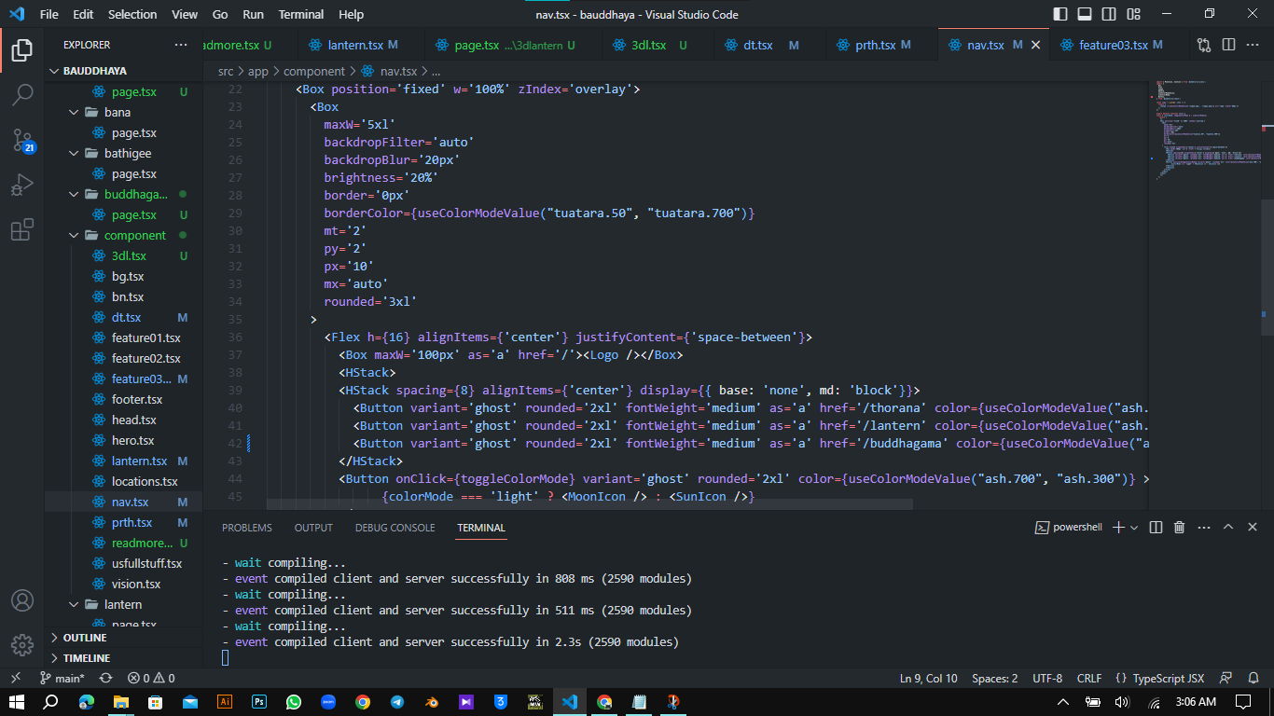Collapse the component folder
Viewport: 1274px width, 716px height.
pyautogui.click(x=123, y=235)
